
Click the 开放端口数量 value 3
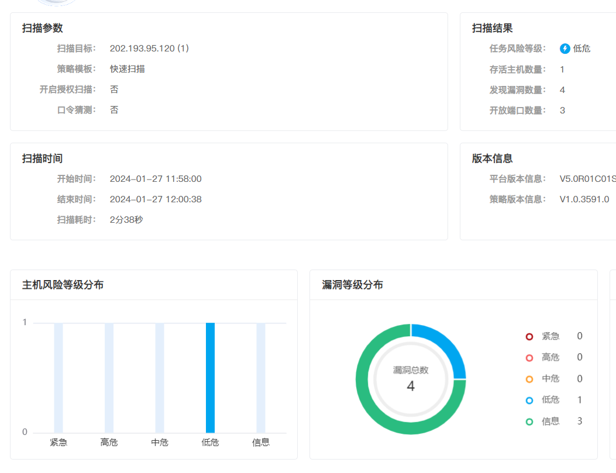pos(562,111)
